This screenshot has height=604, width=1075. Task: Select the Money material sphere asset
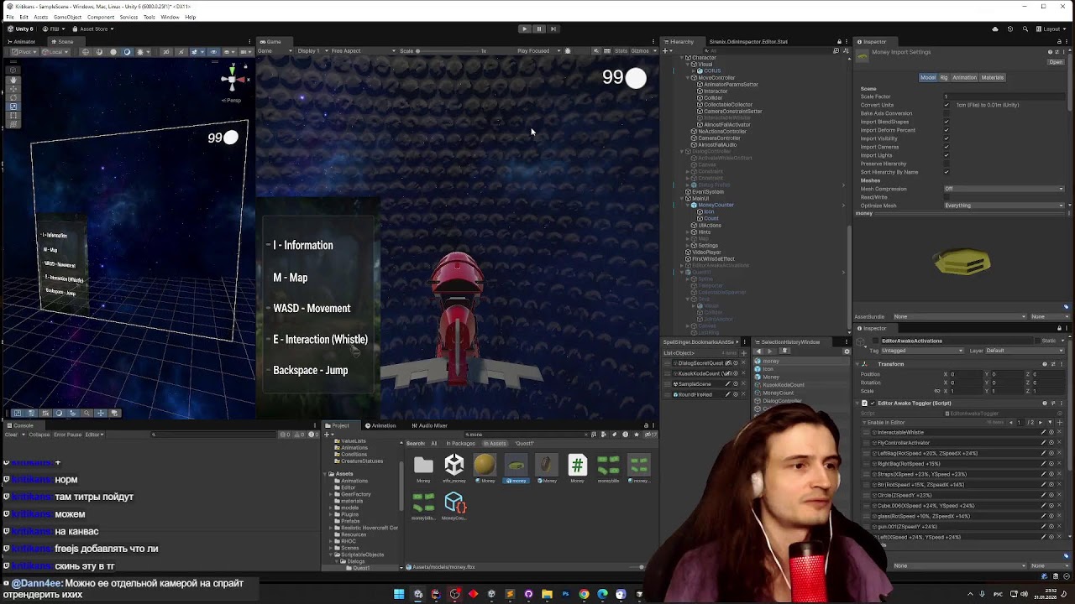485,466
